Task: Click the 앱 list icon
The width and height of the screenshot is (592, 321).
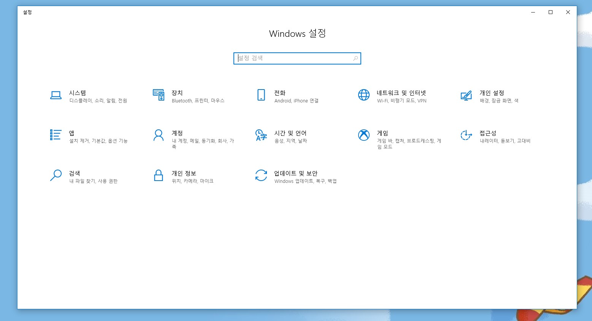Action: coord(56,135)
